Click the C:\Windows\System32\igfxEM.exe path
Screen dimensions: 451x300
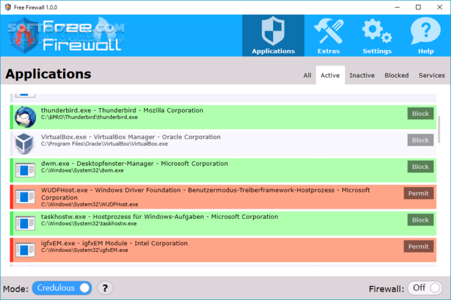tap(85, 250)
